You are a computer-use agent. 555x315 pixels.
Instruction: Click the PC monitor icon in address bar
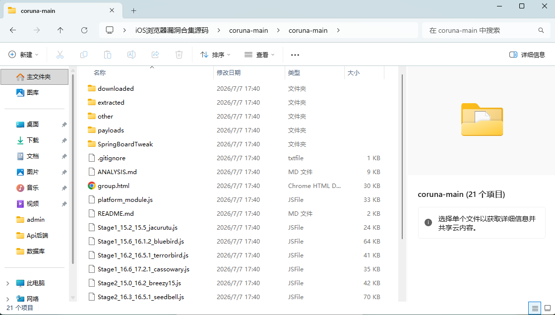click(x=110, y=30)
